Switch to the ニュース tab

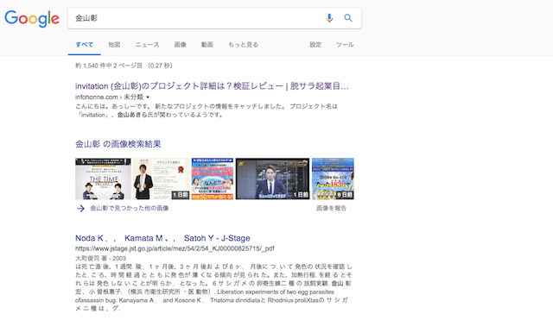point(147,45)
